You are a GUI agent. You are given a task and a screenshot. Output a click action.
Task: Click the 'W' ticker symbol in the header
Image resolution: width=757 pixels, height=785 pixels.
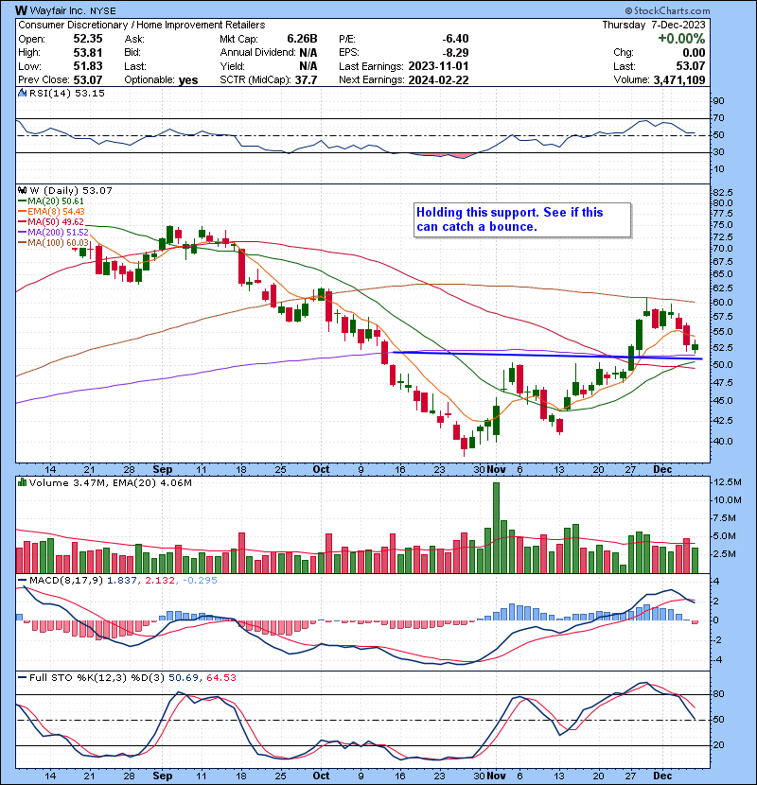click(21, 10)
